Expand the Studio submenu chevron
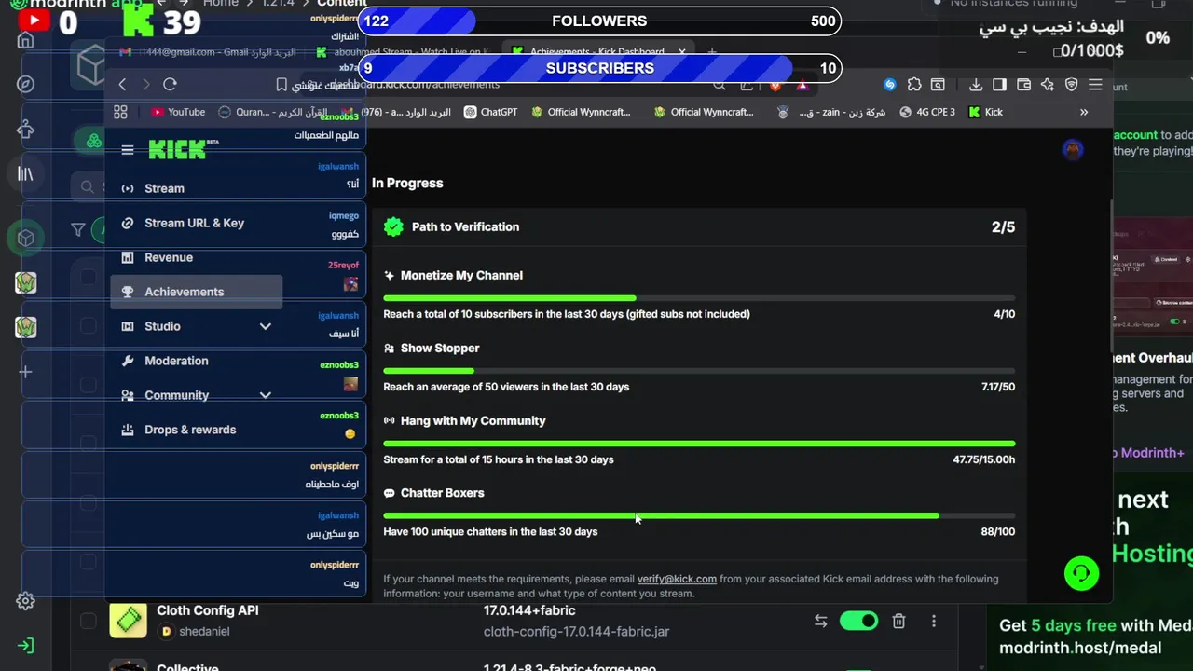This screenshot has width=1193, height=671. click(265, 326)
